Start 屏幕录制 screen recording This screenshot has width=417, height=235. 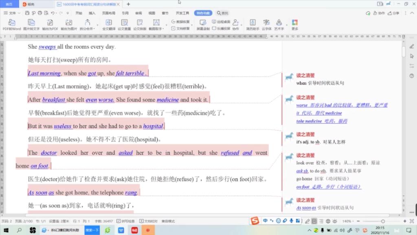(x=203, y=22)
